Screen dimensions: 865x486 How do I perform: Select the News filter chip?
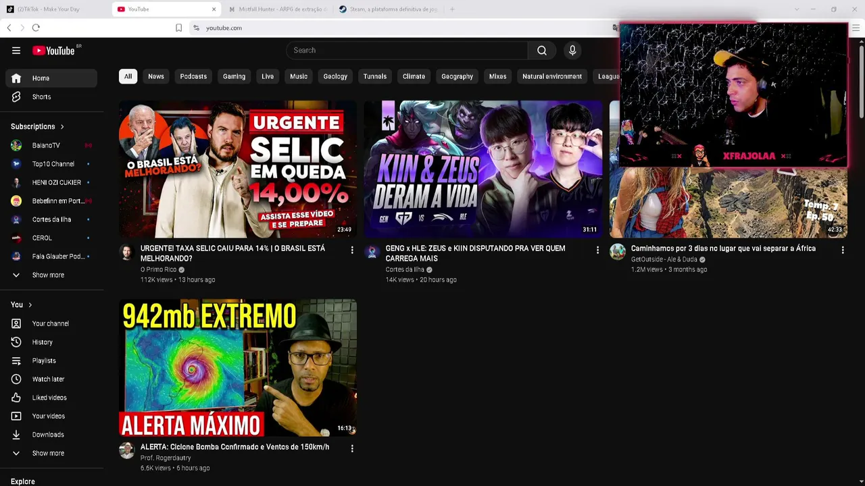(156, 76)
